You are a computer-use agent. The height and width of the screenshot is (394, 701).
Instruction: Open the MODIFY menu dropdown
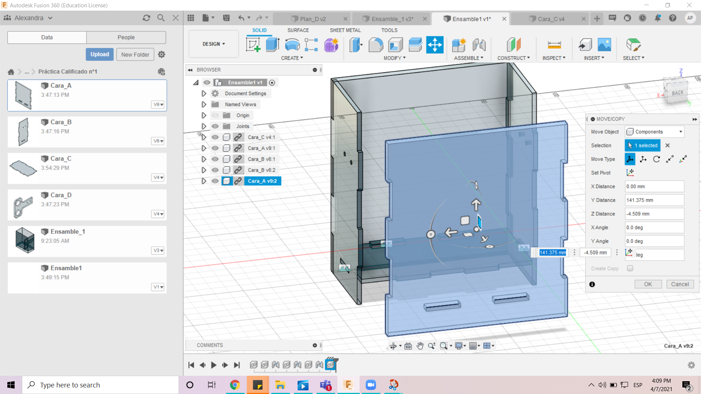[395, 58]
